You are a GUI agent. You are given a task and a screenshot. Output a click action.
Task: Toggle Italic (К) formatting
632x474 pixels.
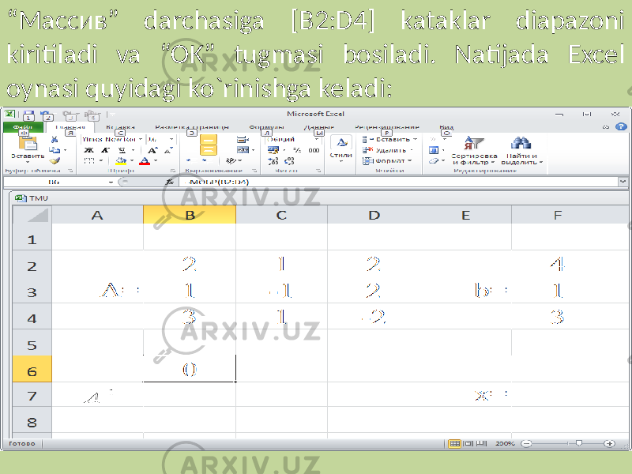105,150
